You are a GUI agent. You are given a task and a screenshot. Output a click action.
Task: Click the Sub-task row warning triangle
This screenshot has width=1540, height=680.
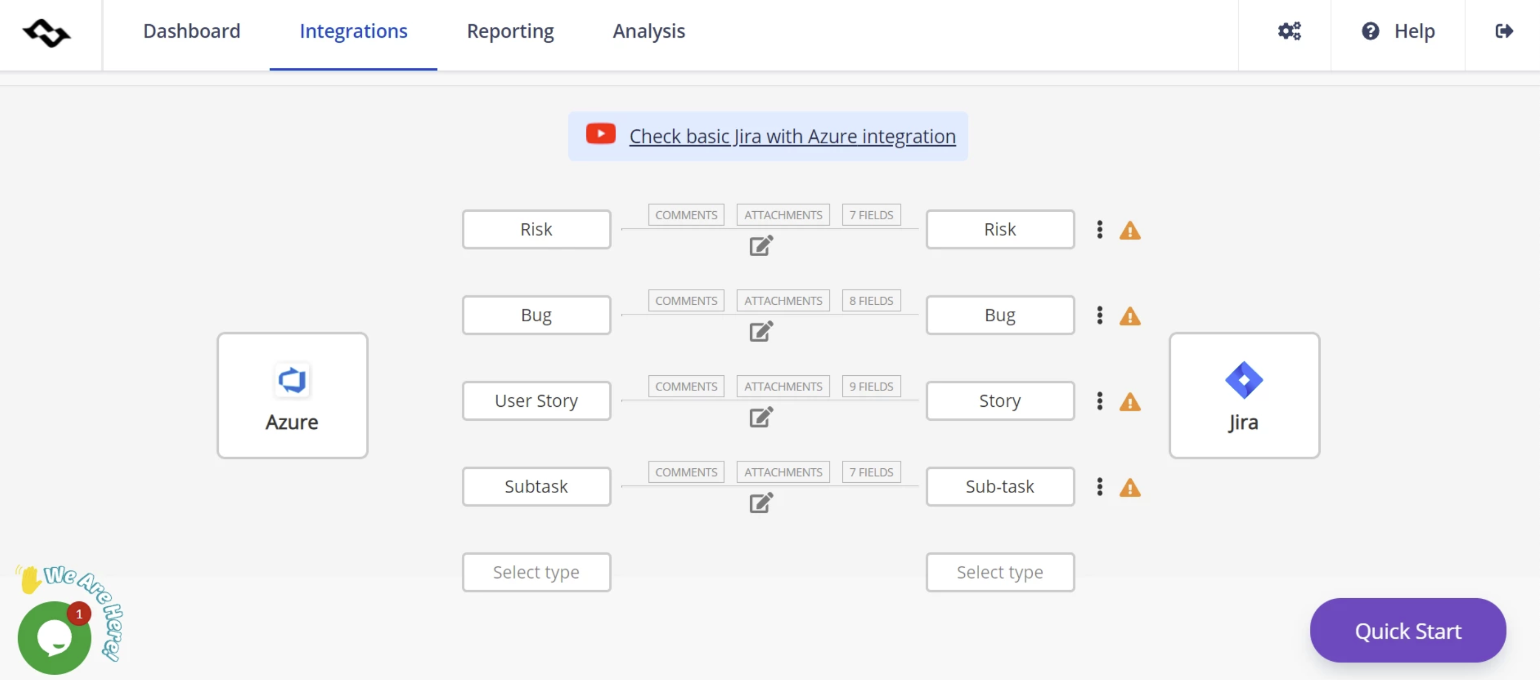(1130, 488)
